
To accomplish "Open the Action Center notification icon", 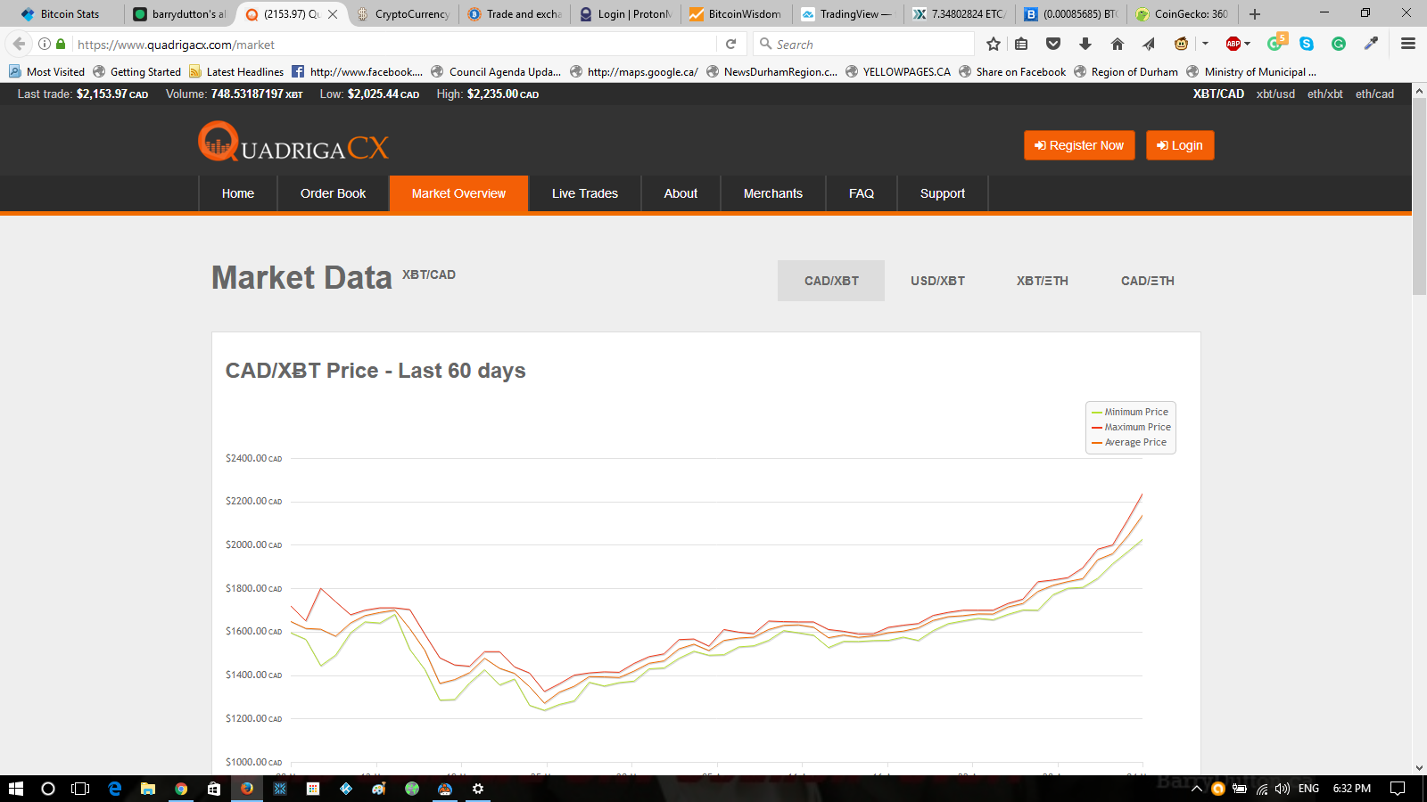I will point(1398,789).
